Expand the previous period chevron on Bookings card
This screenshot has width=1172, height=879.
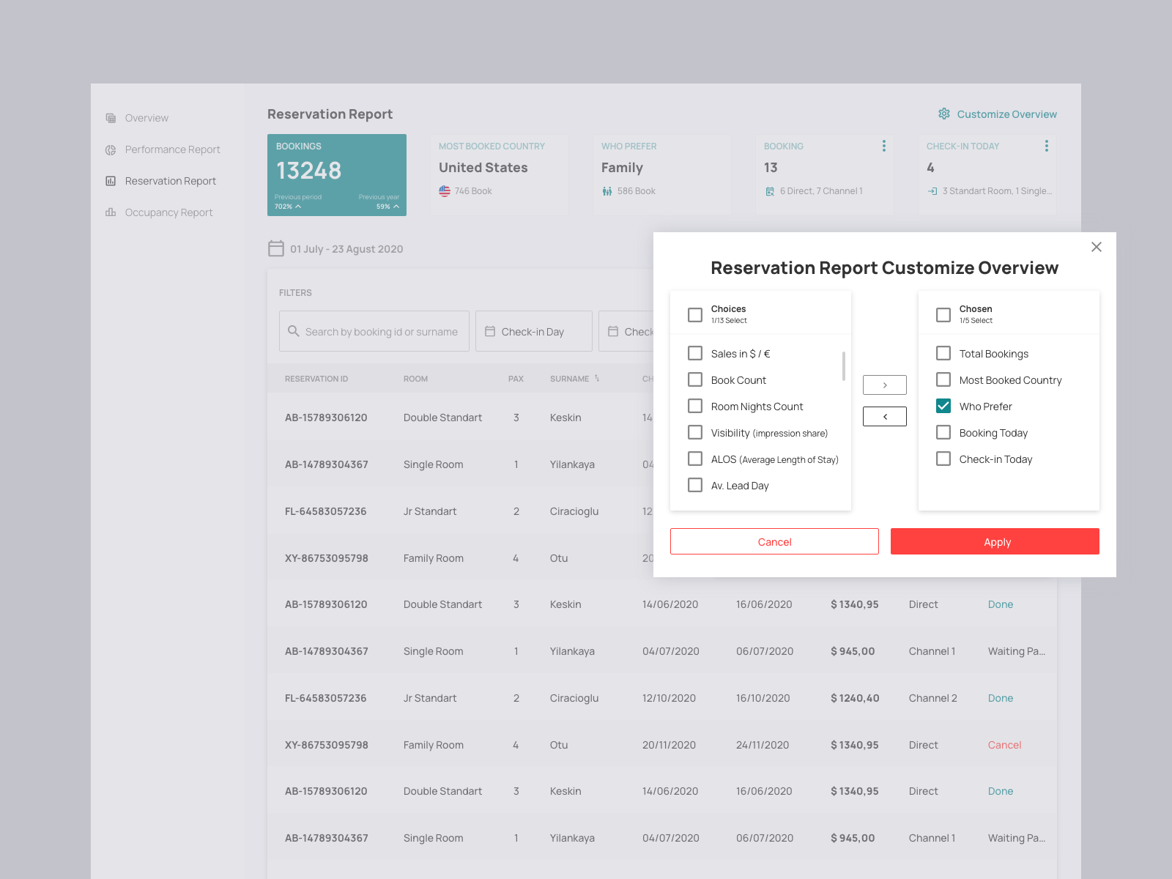300,207
